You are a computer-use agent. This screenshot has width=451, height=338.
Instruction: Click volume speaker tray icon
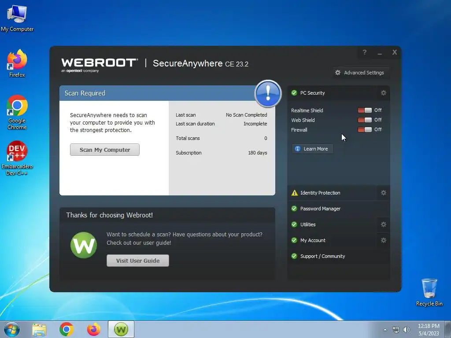pos(407,330)
